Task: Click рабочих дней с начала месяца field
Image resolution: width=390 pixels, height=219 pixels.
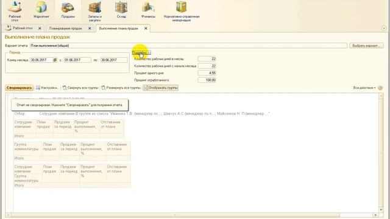Action: click(x=207, y=66)
